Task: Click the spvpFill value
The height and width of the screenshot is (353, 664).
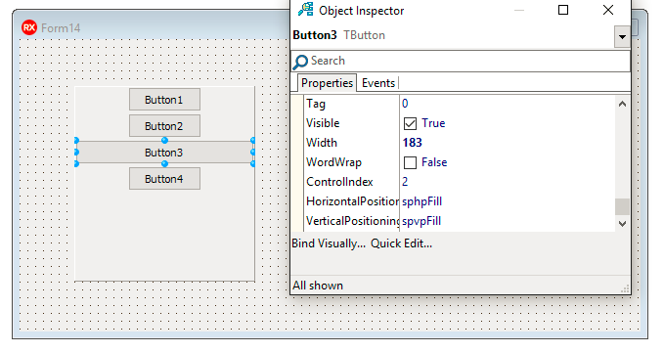Action: pyautogui.click(x=421, y=221)
